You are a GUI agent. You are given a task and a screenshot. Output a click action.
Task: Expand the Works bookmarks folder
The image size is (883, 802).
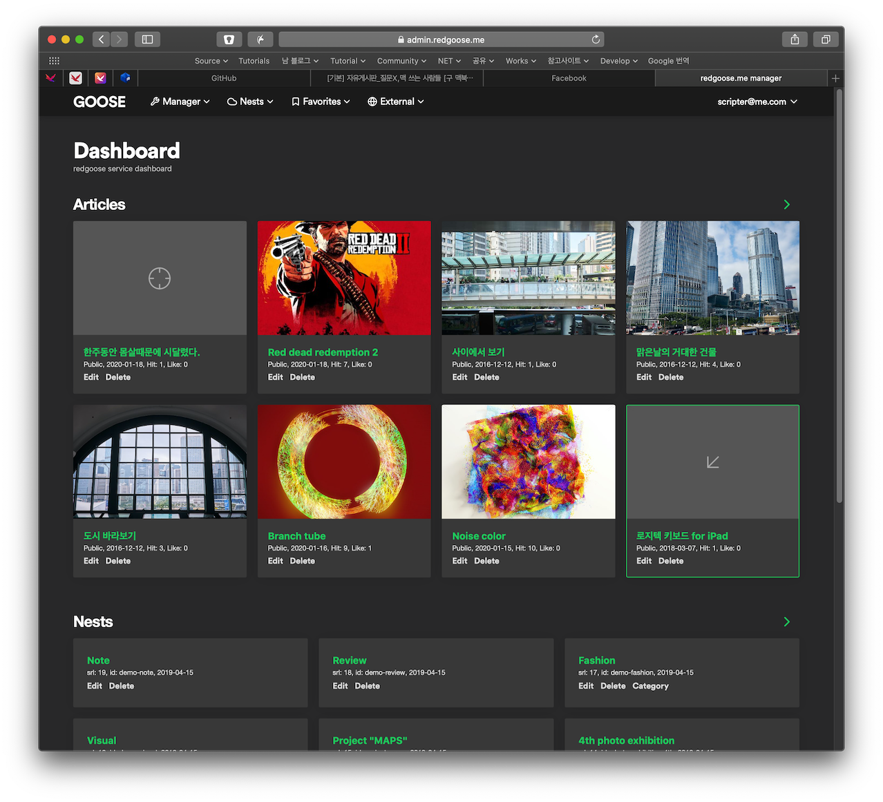click(x=520, y=61)
